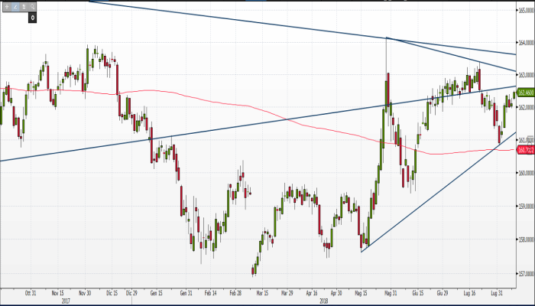Select the magnifier zoom tool

32,6
